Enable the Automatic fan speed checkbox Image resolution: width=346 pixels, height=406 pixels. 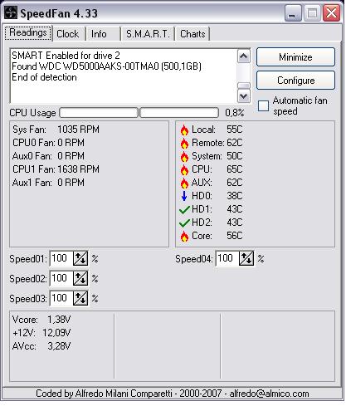click(263, 105)
